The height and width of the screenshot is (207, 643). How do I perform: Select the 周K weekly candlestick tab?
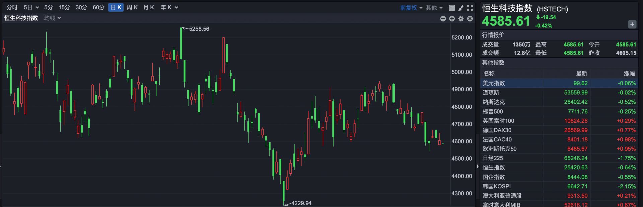[132, 7]
